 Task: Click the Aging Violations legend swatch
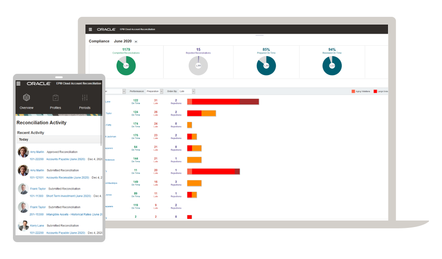pos(353,92)
